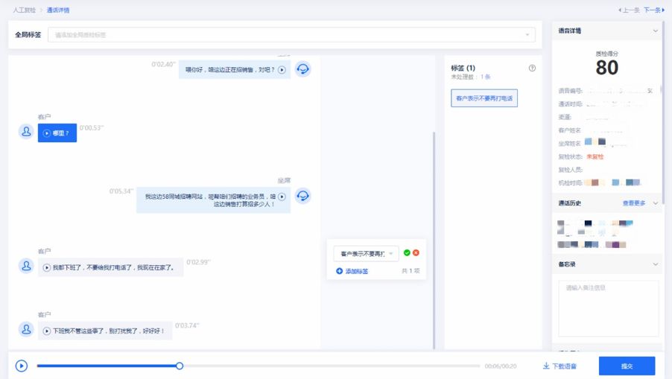Collapse the 语音详情 panel
672x379 pixels.
pyautogui.click(x=655, y=31)
